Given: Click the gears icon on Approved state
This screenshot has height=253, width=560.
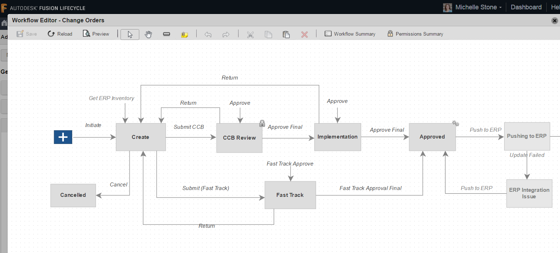Looking at the screenshot, I should (x=456, y=123).
